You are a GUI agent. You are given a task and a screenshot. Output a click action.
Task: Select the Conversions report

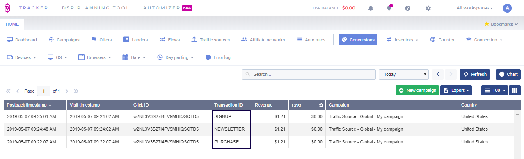pyautogui.click(x=358, y=40)
